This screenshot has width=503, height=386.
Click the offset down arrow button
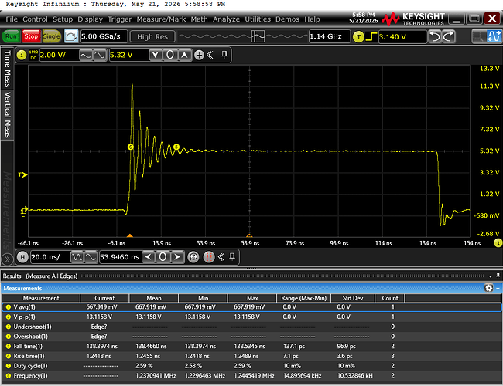[156, 55]
